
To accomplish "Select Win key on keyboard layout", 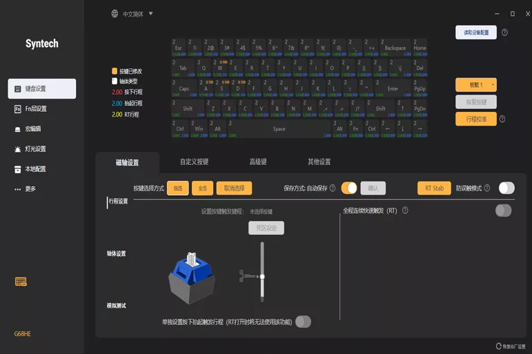I will [199, 129].
